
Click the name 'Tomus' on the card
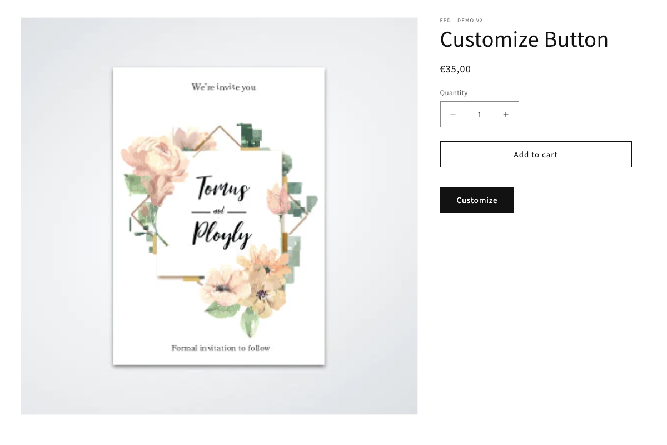coord(222,188)
